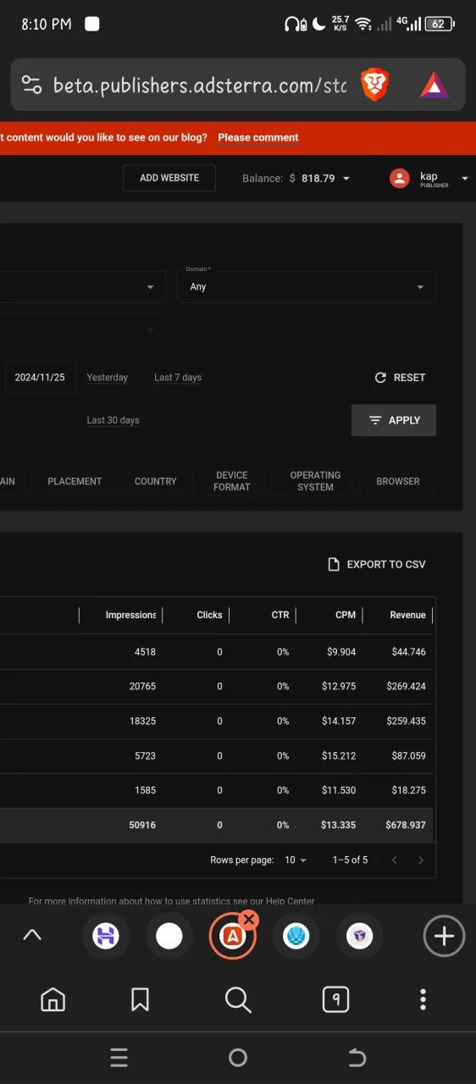This screenshot has height=1084, width=476.
Task: Select the Last 7 days link
Action: coord(178,378)
